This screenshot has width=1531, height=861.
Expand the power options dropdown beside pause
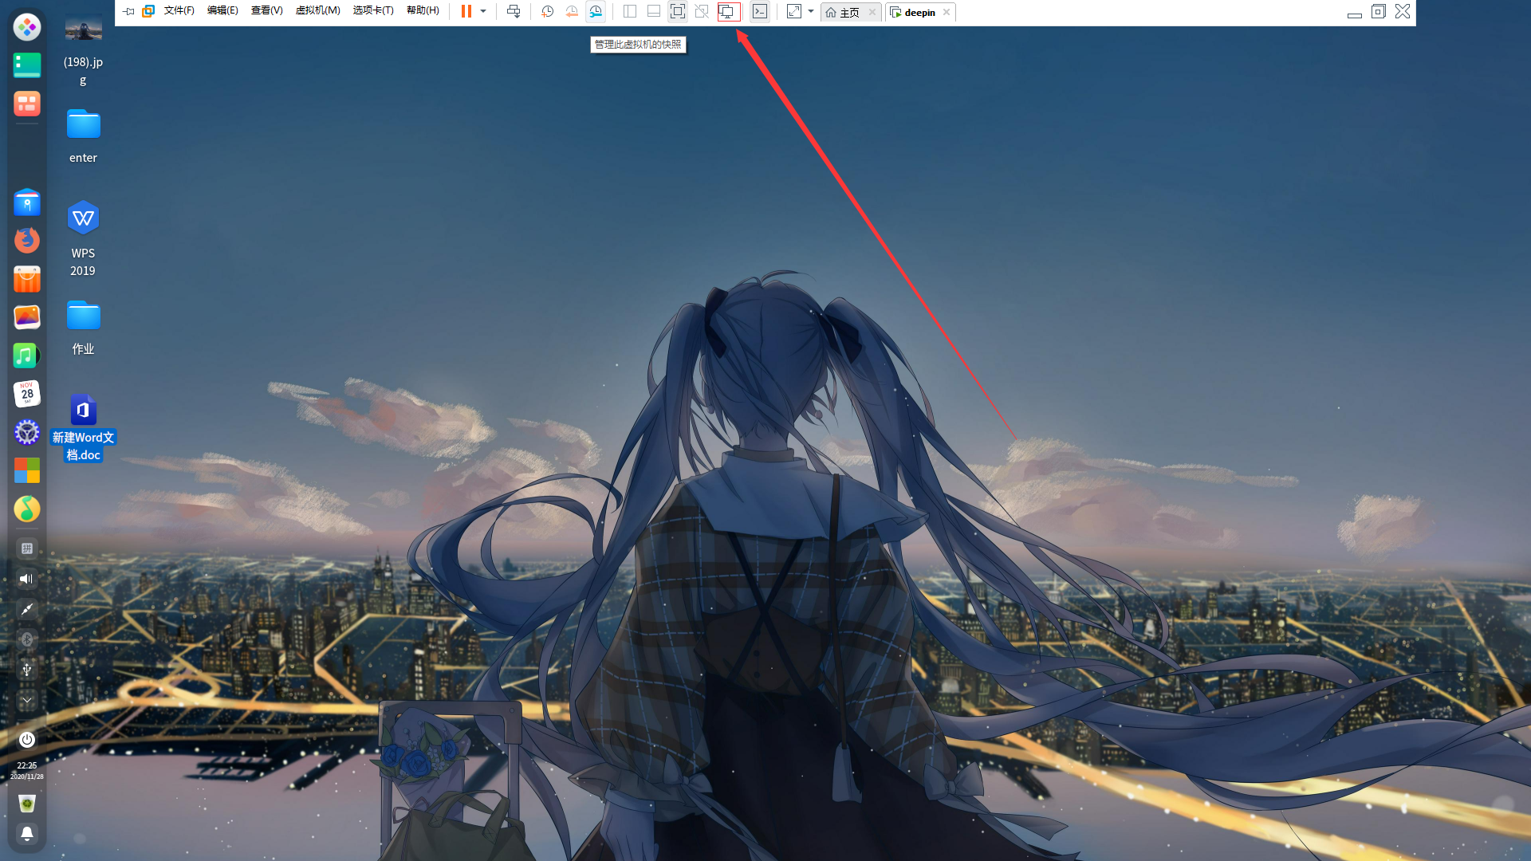(x=483, y=11)
